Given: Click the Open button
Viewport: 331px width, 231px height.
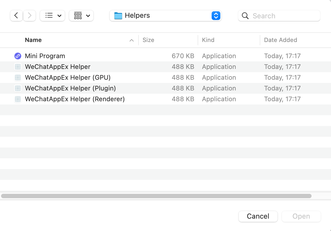Looking at the screenshot, I should [301, 216].
